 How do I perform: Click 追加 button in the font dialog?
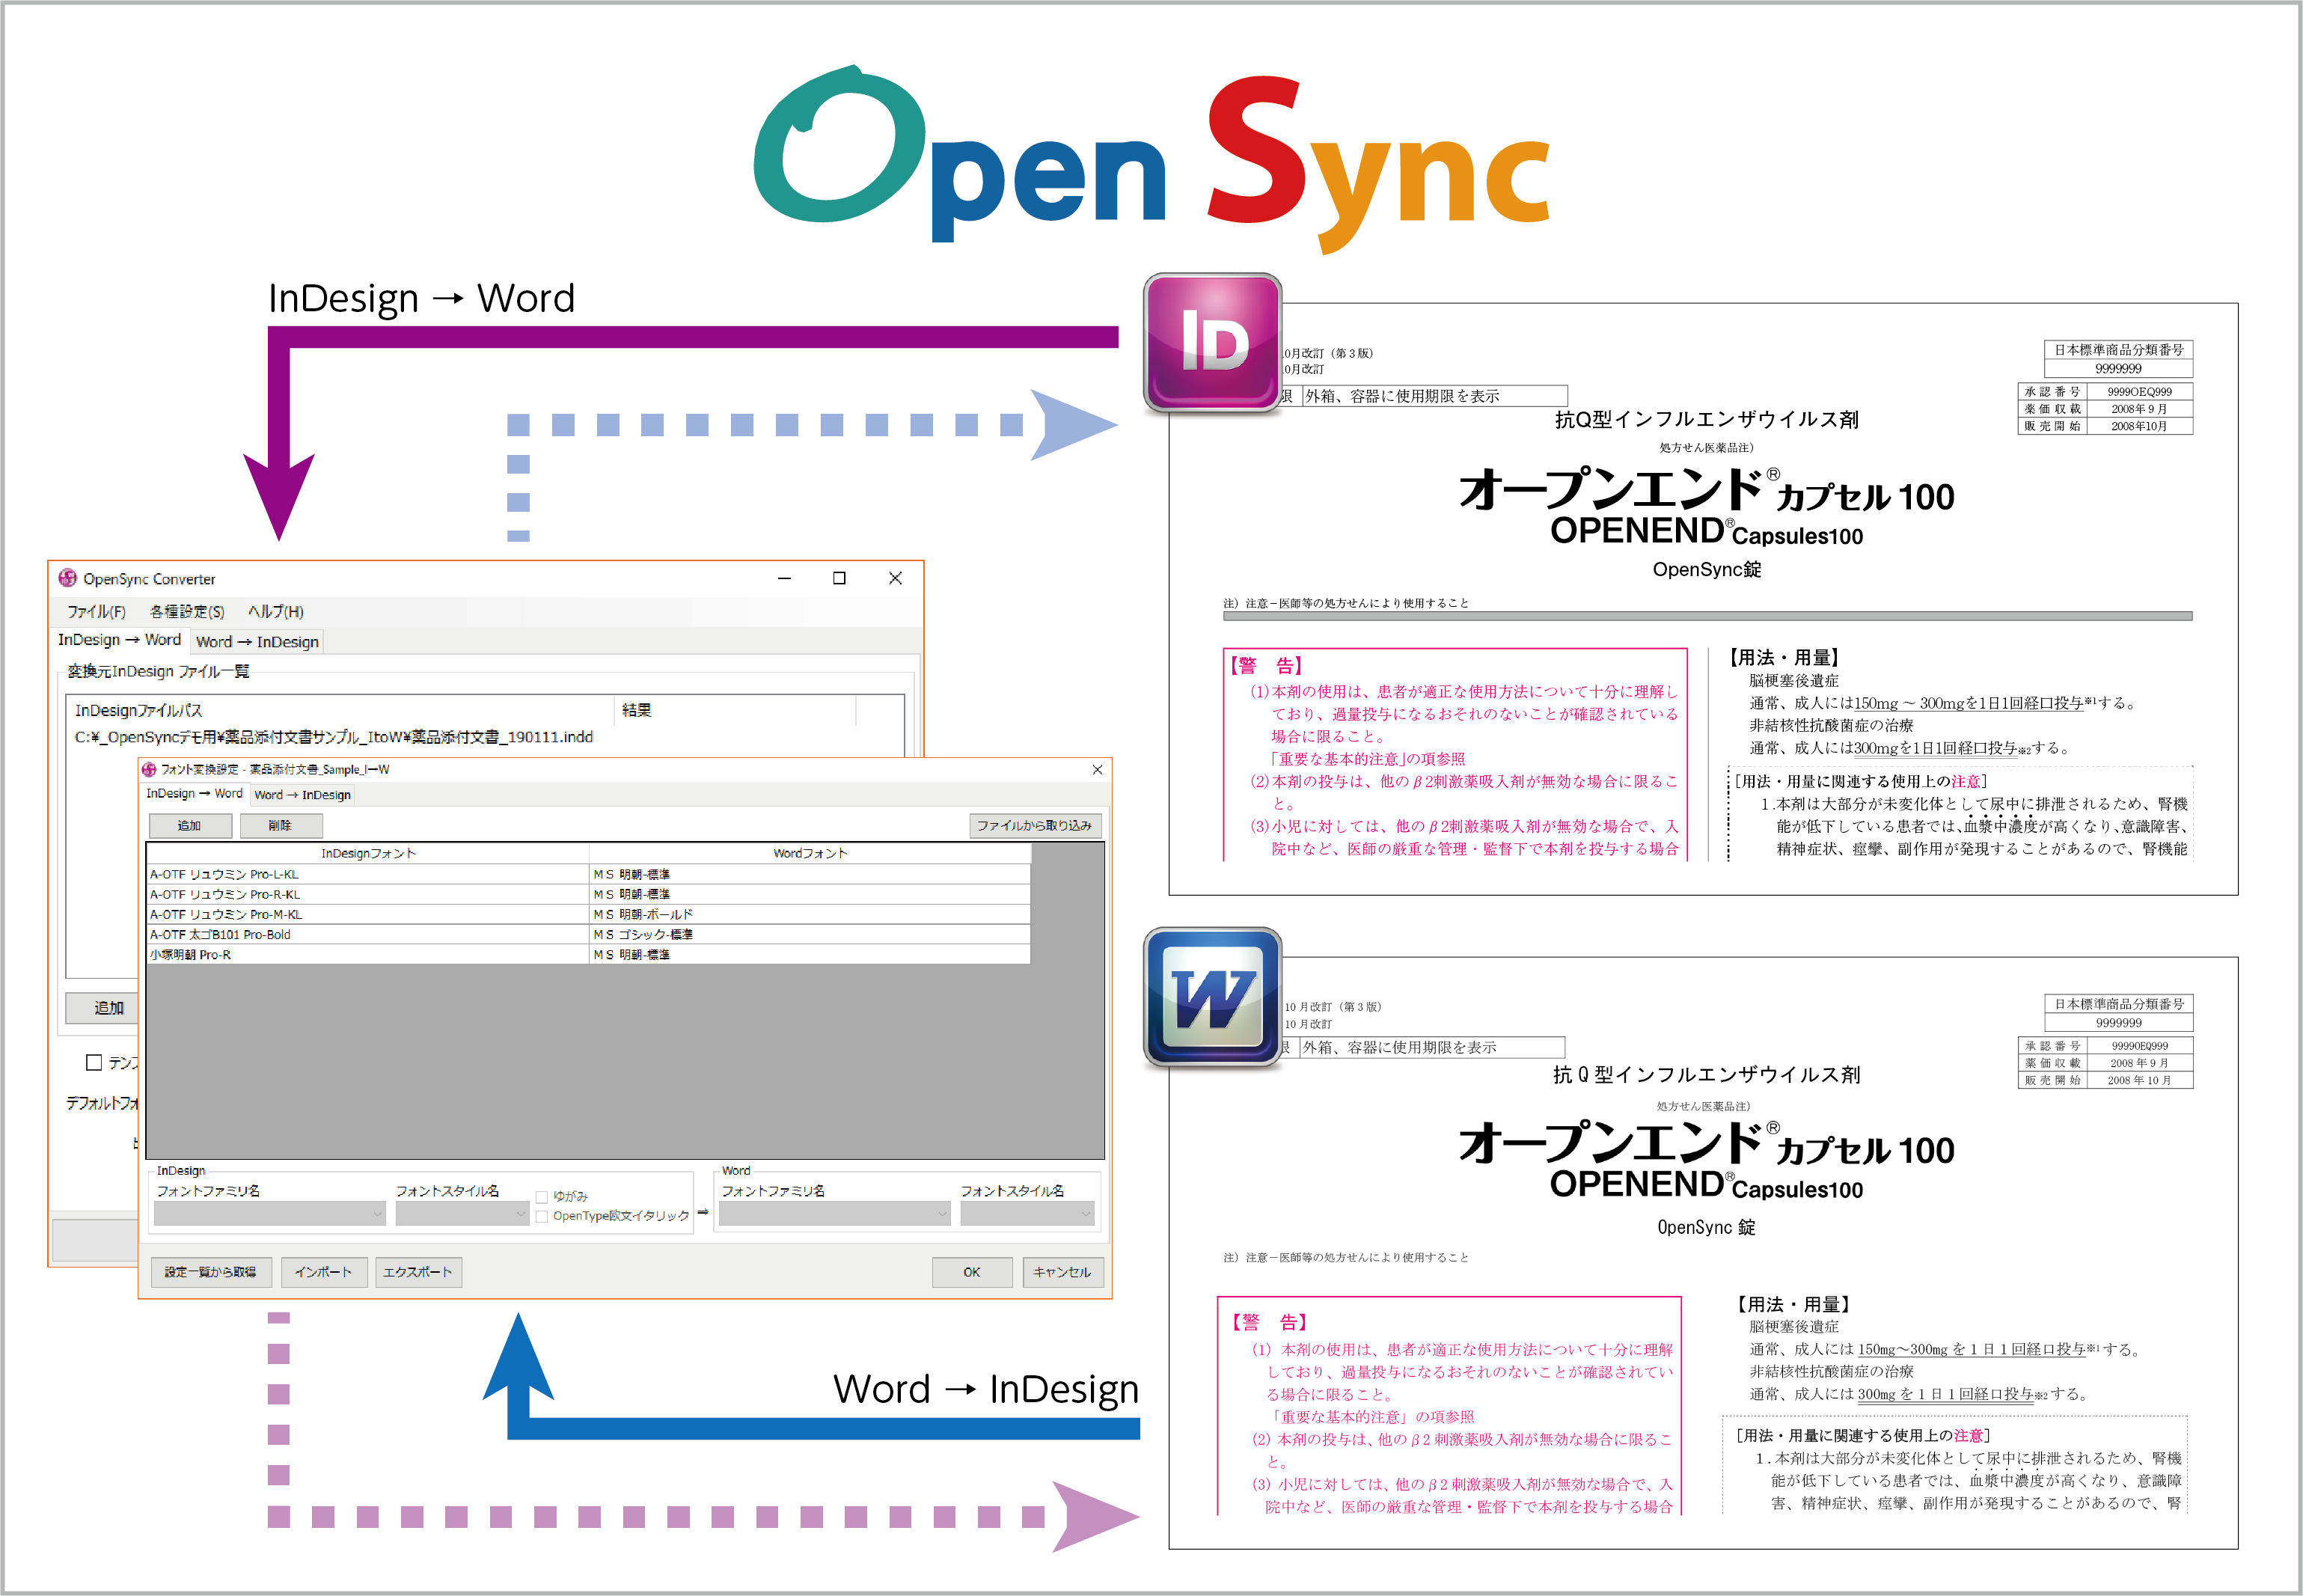[189, 825]
